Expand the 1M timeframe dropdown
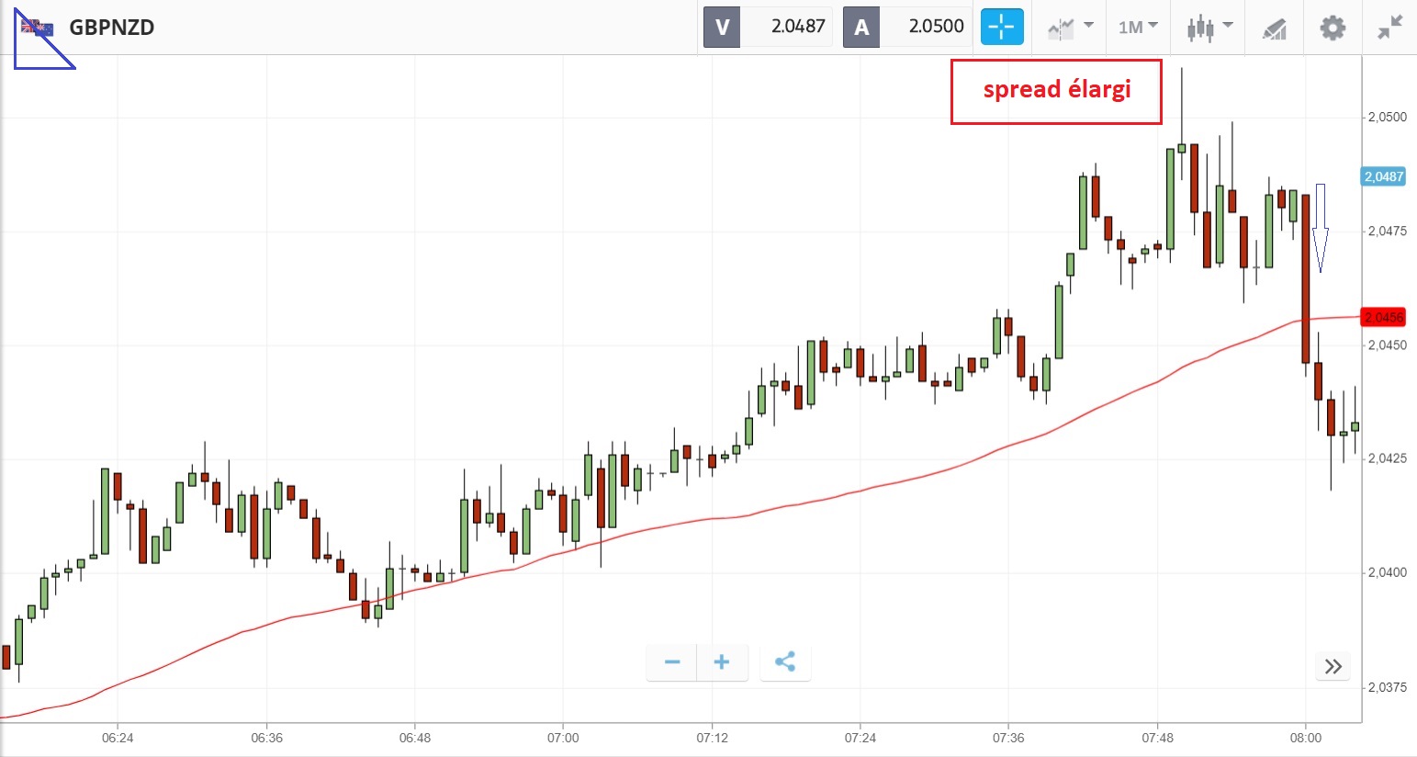 coord(1138,28)
